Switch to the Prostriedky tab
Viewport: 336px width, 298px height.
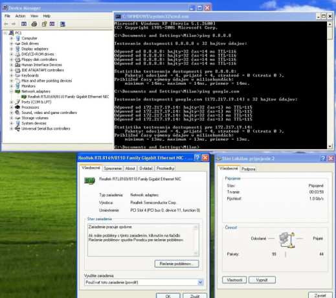[x=165, y=168]
